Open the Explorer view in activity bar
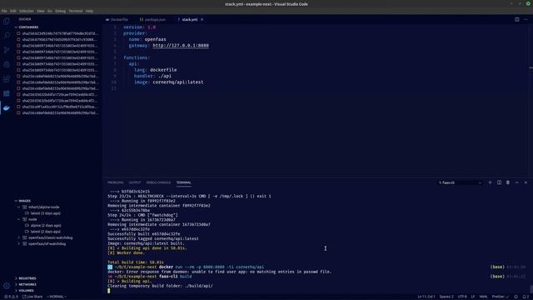The width and height of the screenshot is (533, 300). [7, 21]
